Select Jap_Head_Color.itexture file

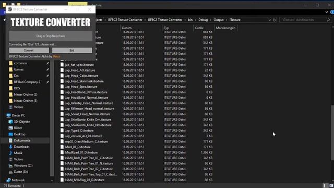click(81, 76)
